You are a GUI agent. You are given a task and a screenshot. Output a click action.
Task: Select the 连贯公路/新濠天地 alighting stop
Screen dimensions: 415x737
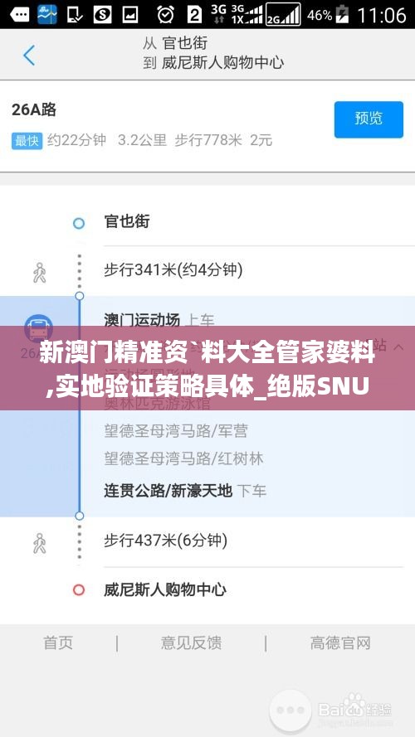[168, 491]
